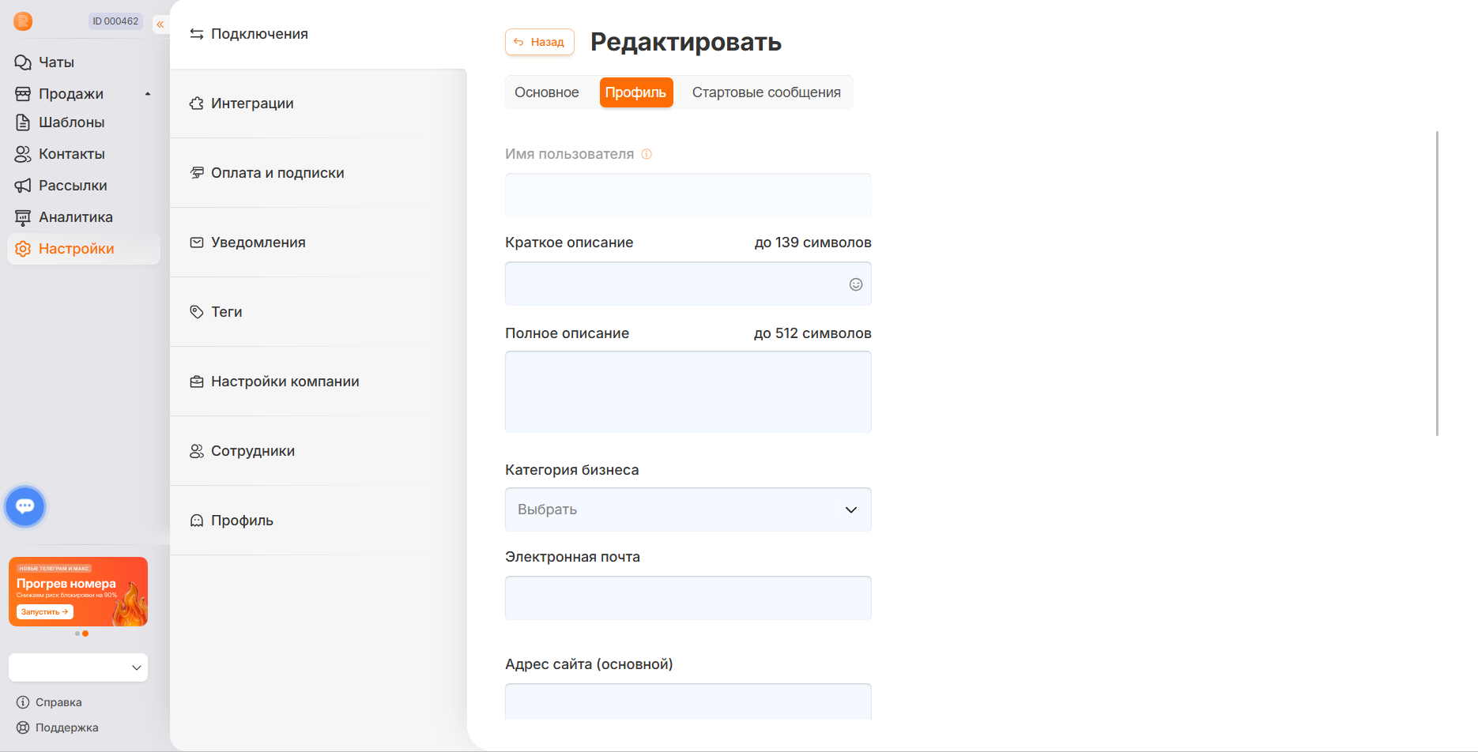
Task: Click the Имя пользователя input field
Action: click(x=688, y=195)
